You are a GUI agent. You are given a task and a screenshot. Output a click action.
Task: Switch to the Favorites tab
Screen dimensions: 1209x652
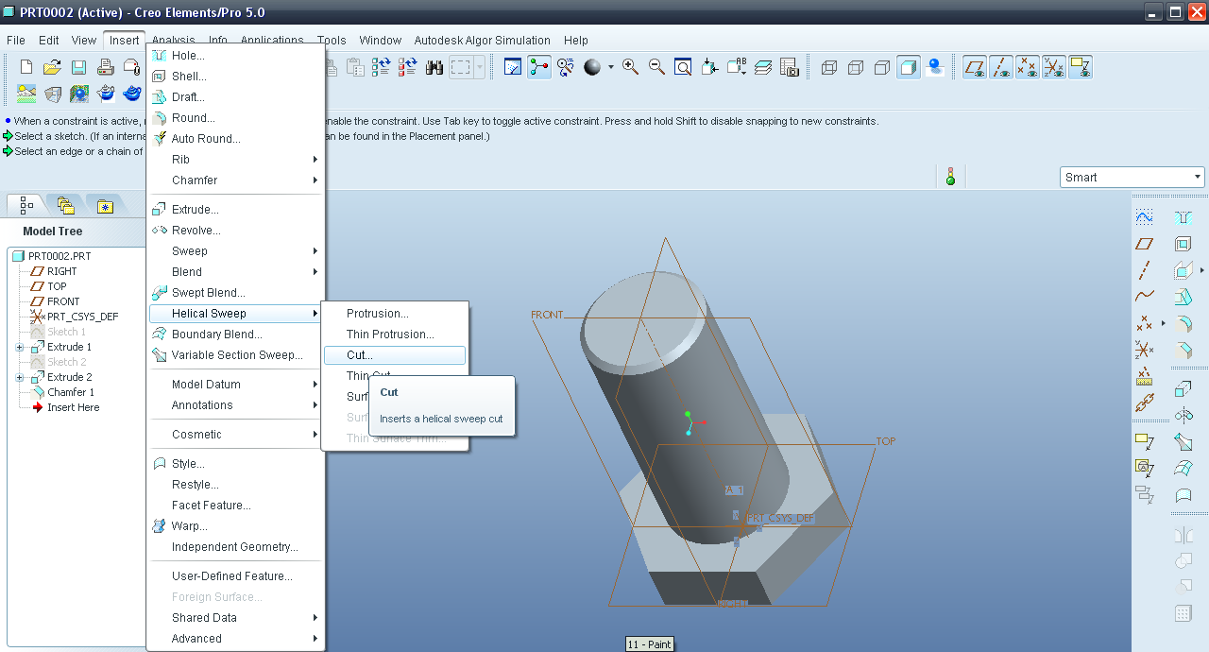105,204
